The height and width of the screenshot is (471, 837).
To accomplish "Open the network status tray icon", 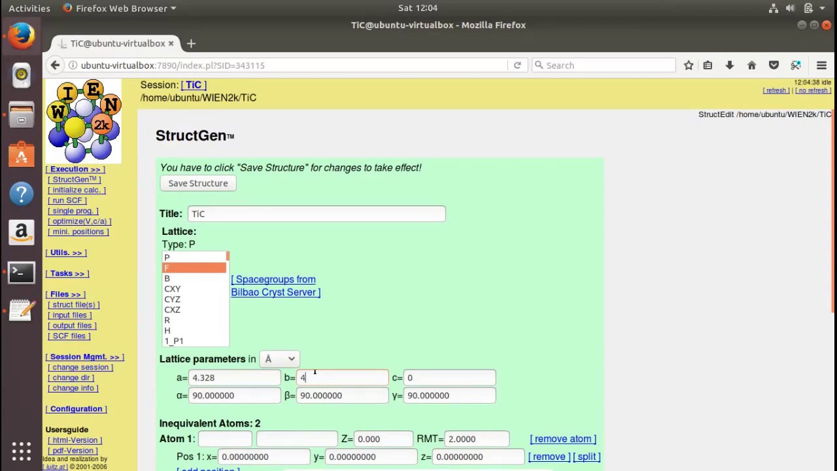I will click(x=774, y=8).
